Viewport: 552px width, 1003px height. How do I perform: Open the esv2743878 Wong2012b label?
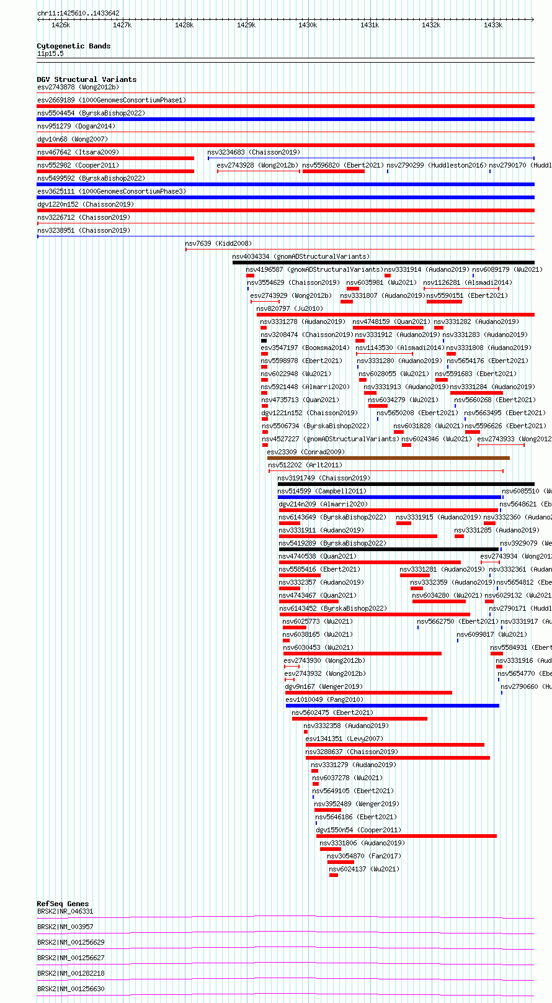(78, 87)
